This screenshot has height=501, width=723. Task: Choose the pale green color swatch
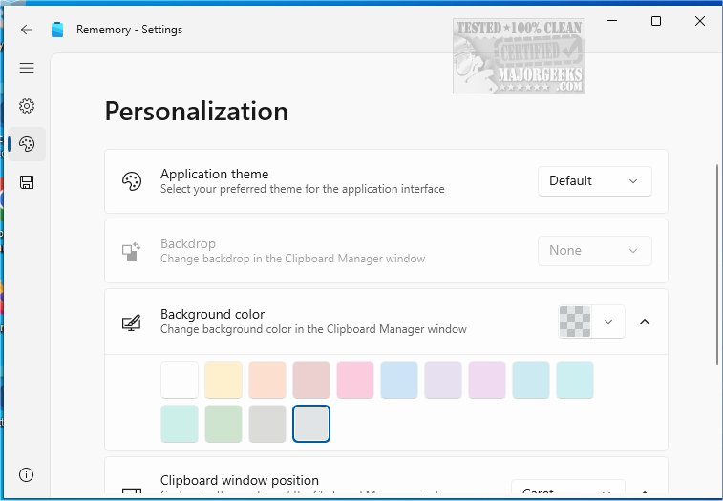click(223, 424)
